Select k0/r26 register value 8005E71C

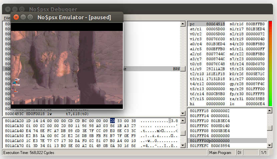(255, 74)
